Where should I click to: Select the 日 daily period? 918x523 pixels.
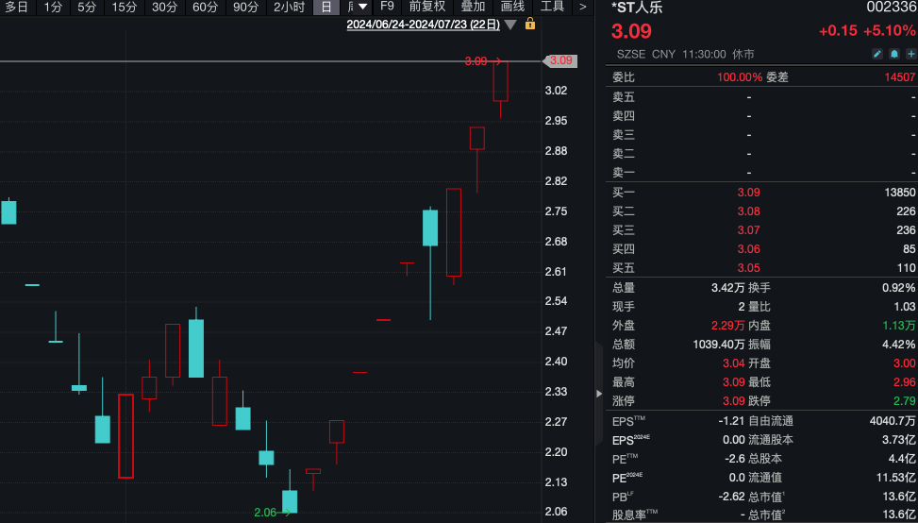coord(326,7)
